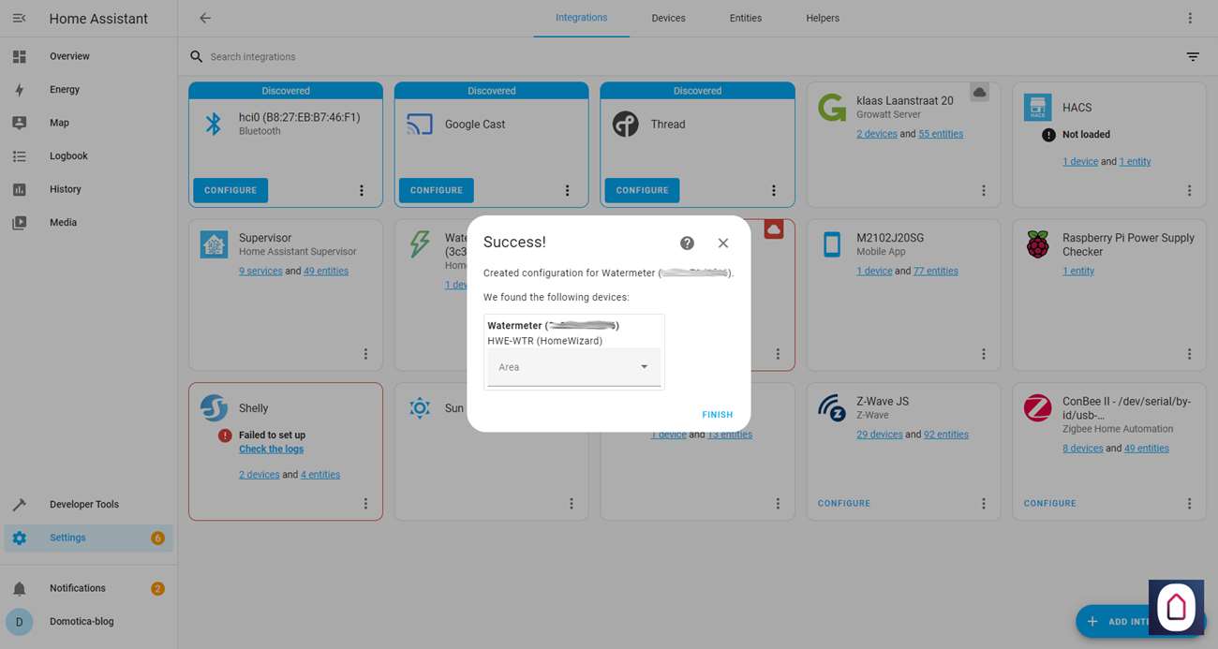Open History in the sidebar

pos(89,189)
